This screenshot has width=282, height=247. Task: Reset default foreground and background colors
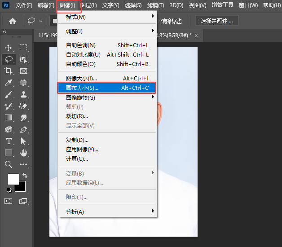9,190
